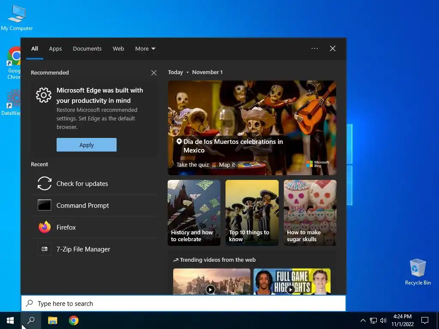The width and height of the screenshot is (439, 329).
Task: Launch Google Chrome from the taskbar
Action: [x=74, y=320]
